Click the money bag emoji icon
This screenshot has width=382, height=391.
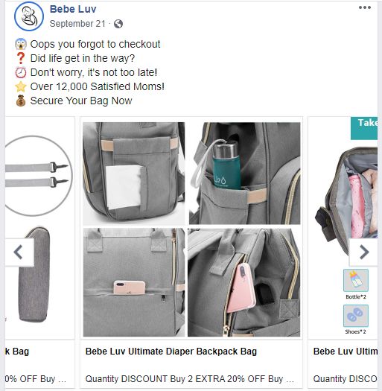click(x=21, y=101)
